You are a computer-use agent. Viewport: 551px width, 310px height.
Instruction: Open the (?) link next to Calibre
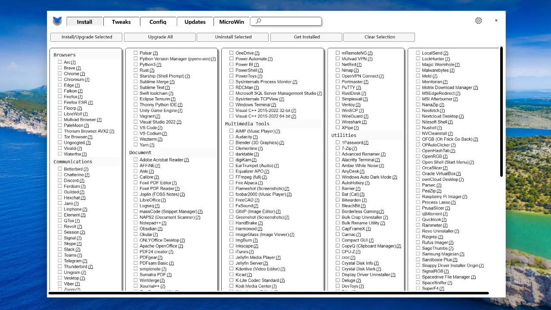tap(157, 177)
